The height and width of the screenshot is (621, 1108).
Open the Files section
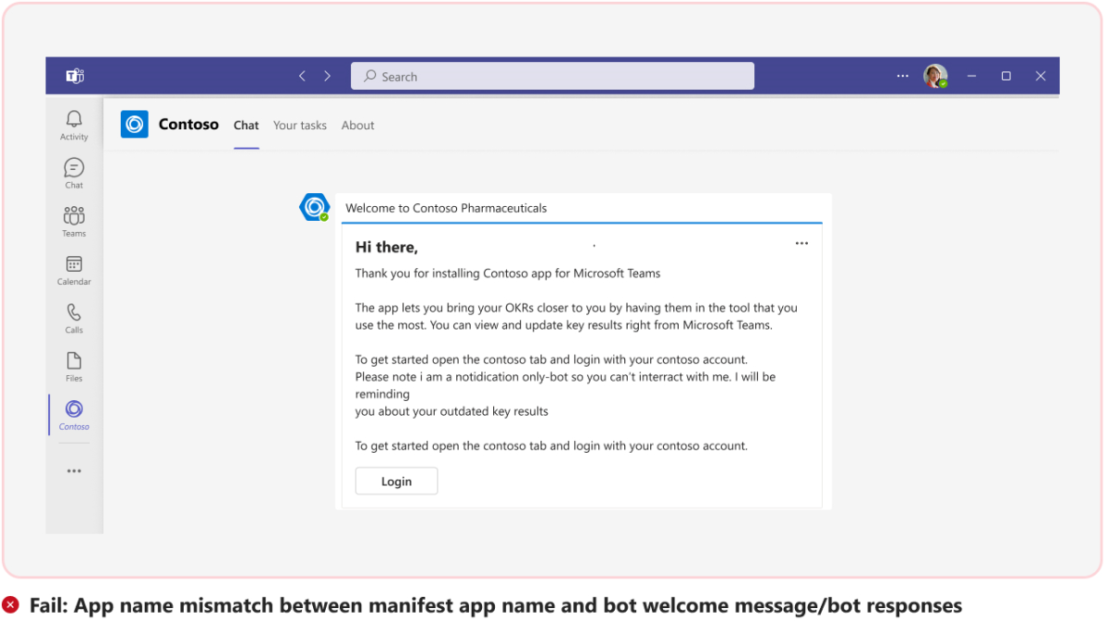[x=74, y=364]
